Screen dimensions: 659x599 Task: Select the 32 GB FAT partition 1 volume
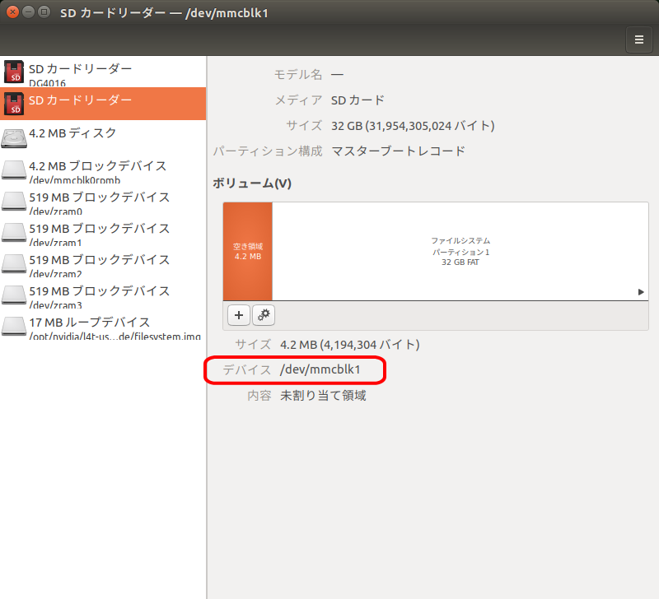(460, 251)
